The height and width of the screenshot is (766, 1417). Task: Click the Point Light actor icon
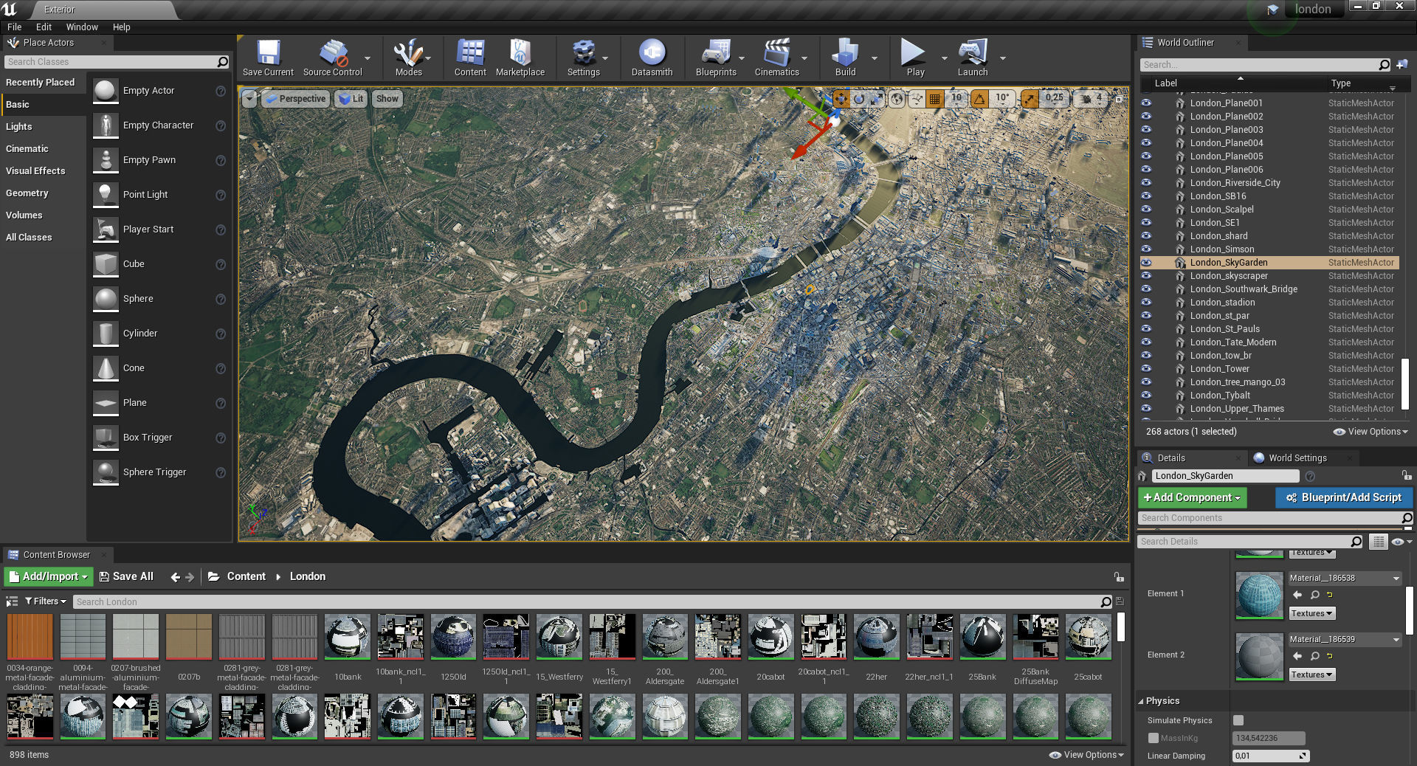(x=106, y=195)
